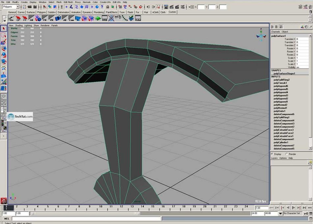Activate the Move tool
Viewport: 313px width, 224px height.
tap(4, 48)
